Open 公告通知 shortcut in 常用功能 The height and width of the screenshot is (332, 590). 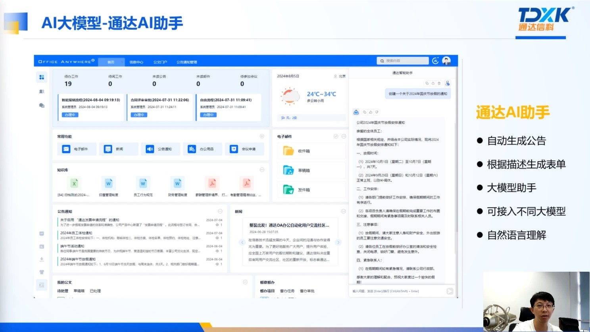(x=160, y=149)
